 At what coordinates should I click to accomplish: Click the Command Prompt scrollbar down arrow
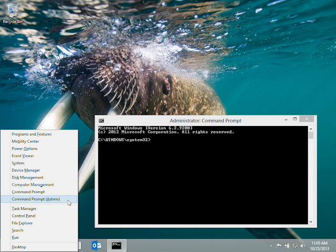coord(311,222)
